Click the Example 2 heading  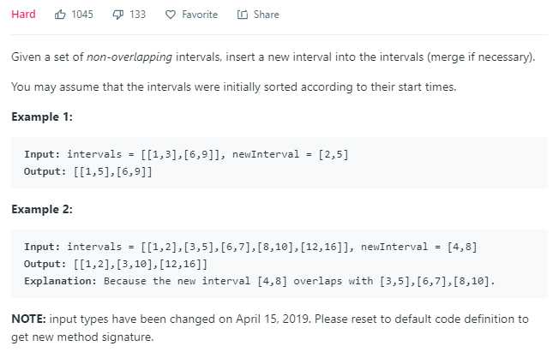coord(42,209)
